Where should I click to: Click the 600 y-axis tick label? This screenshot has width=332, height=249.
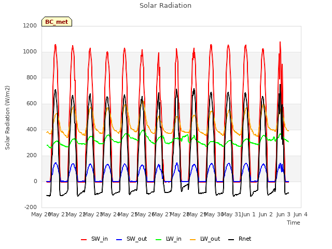pos(32,104)
